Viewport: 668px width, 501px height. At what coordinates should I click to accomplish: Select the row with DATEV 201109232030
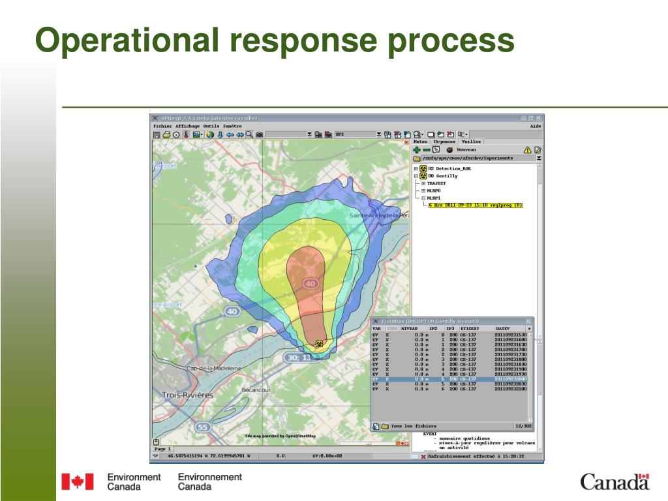tap(449, 384)
